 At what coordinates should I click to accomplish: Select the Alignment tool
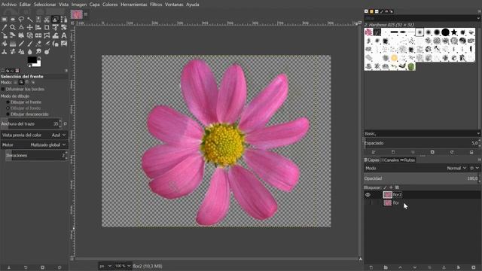(x=38, y=27)
